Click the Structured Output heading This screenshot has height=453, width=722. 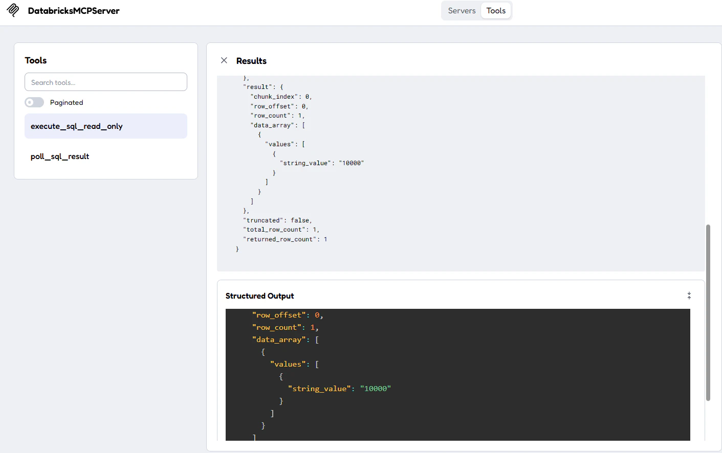click(259, 296)
